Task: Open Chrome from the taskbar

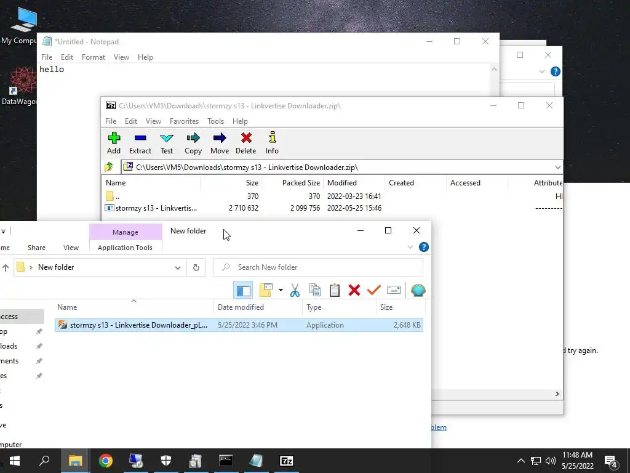Action: [106, 461]
